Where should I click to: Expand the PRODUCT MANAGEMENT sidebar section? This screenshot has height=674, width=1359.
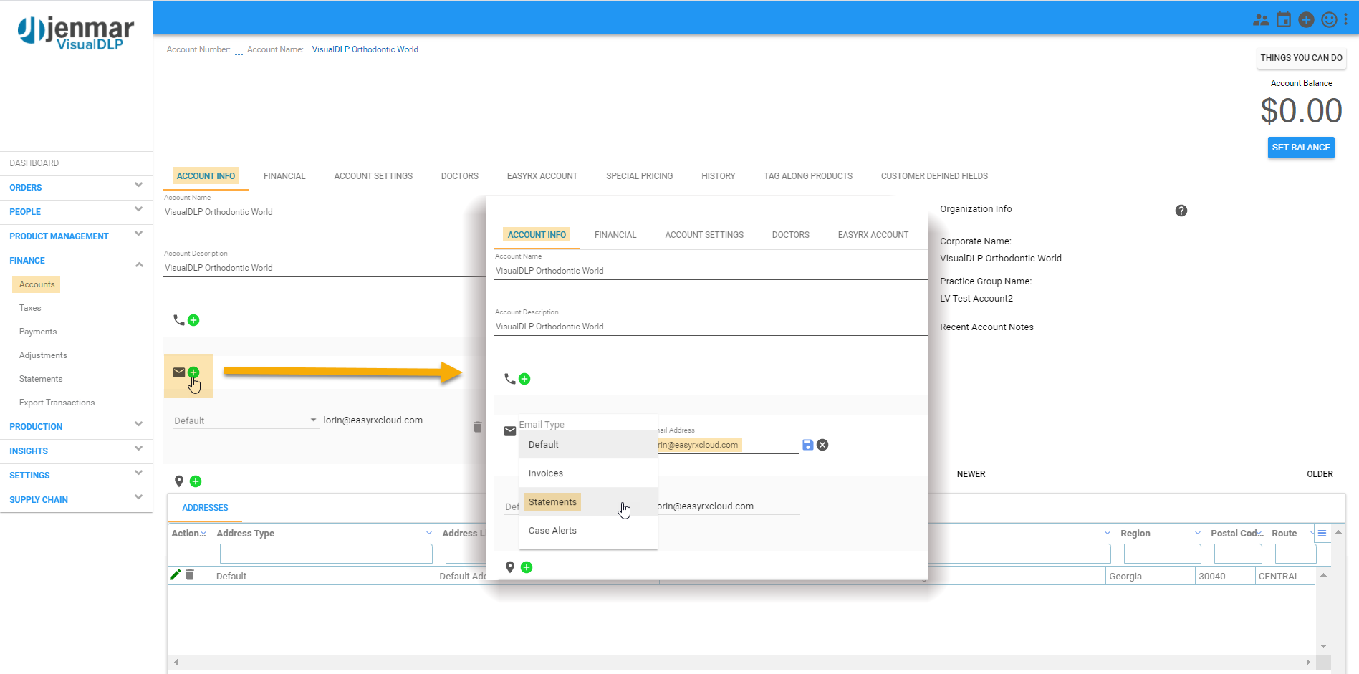[138, 234]
